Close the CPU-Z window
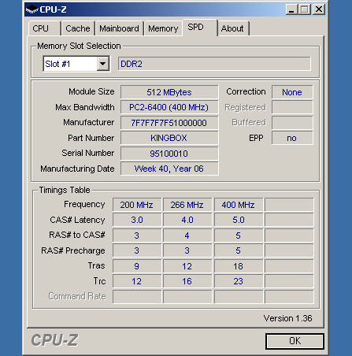Image resolution: width=352 pixels, height=356 pixels. click(319, 9)
